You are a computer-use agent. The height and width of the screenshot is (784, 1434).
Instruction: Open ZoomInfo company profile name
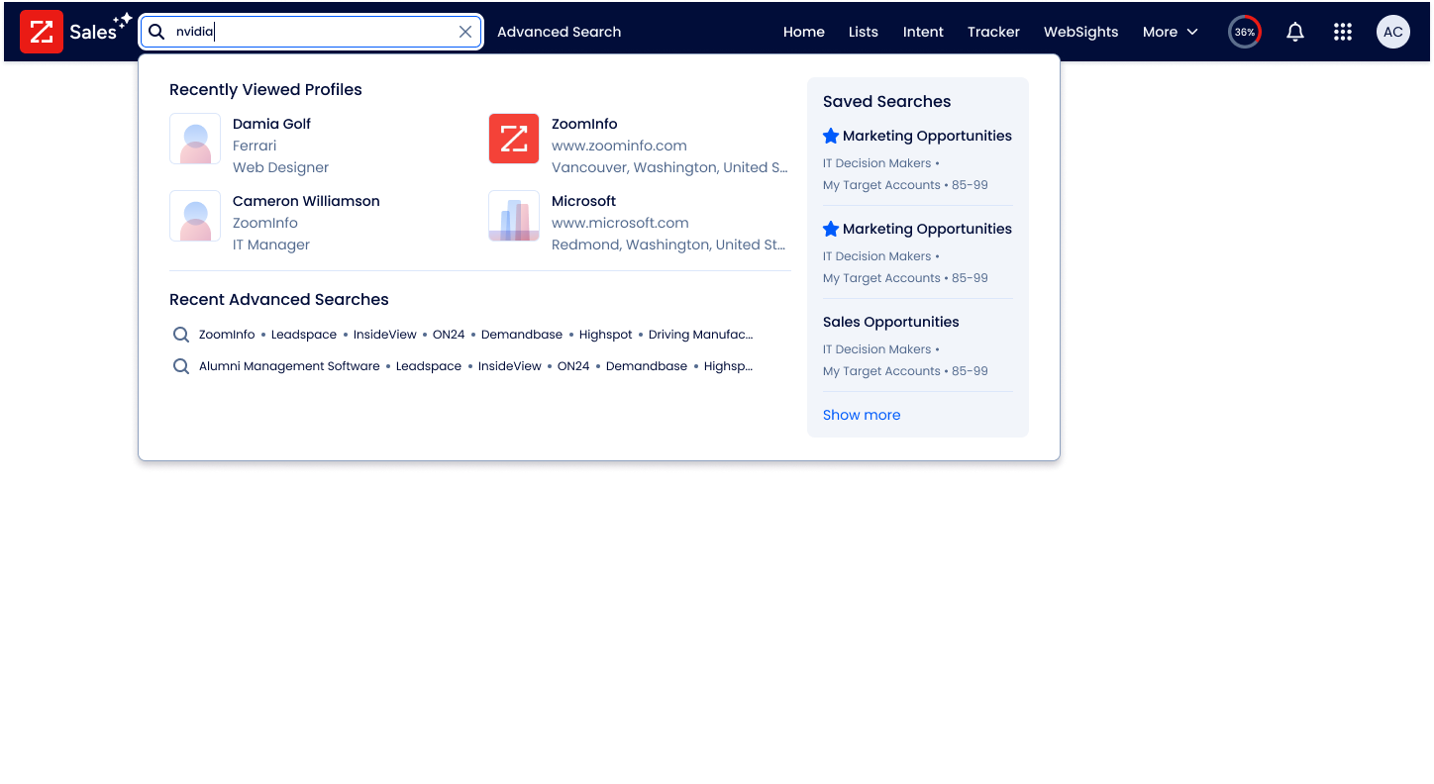[x=584, y=124]
